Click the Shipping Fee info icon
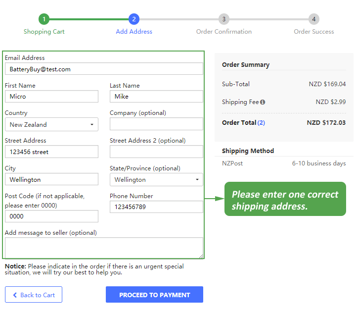 pos(263,102)
